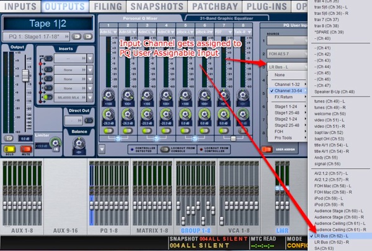Select LR Bus (Ch 62) - R entry
This screenshot has height=251, width=372.
pos(340,242)
